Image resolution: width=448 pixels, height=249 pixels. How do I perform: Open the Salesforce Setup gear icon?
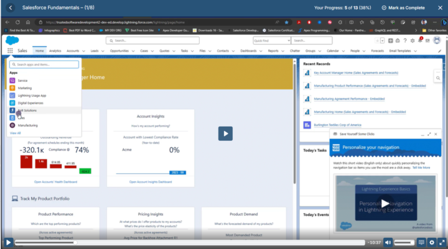click(413, 41)
